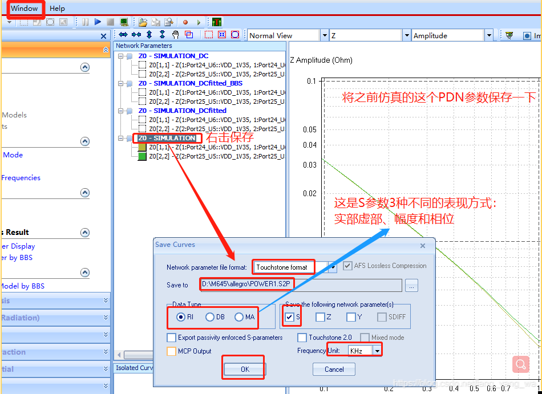This screenshot has height=394, width=542.
Task: Click OK in Save Curves dialog
Action: pyautogui.click(x=245, y=369)
